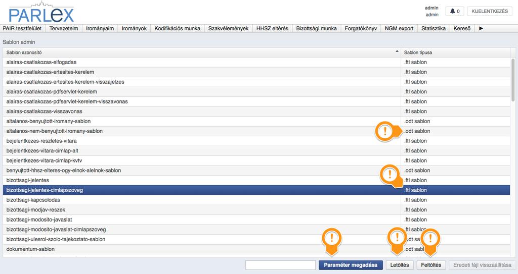
Task: Select row alairas-csatlakozas-pdfservlet-kerelem-visszavonas
Action: point(256,102)
